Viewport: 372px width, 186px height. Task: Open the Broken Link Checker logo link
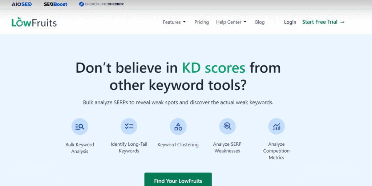coord(101,4)
